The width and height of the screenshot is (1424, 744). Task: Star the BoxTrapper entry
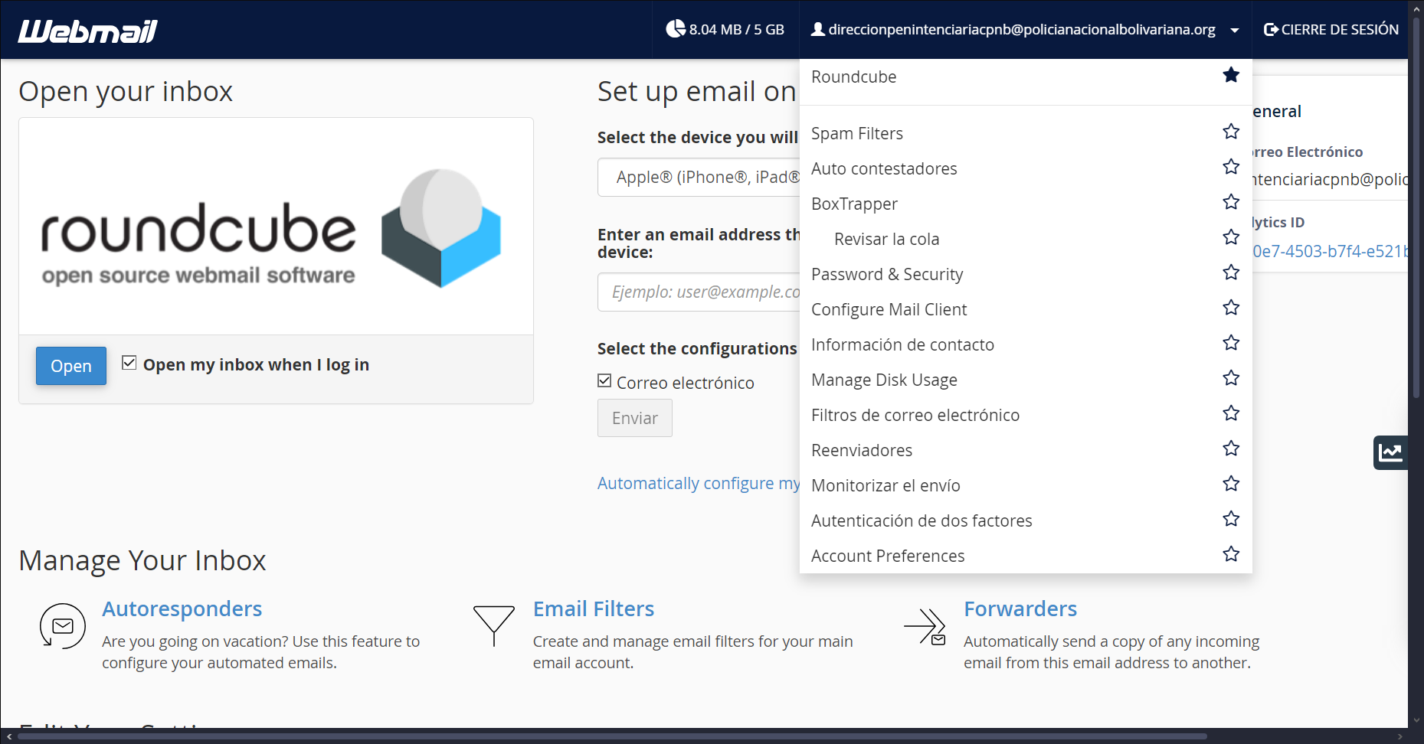pos(1231,202)
